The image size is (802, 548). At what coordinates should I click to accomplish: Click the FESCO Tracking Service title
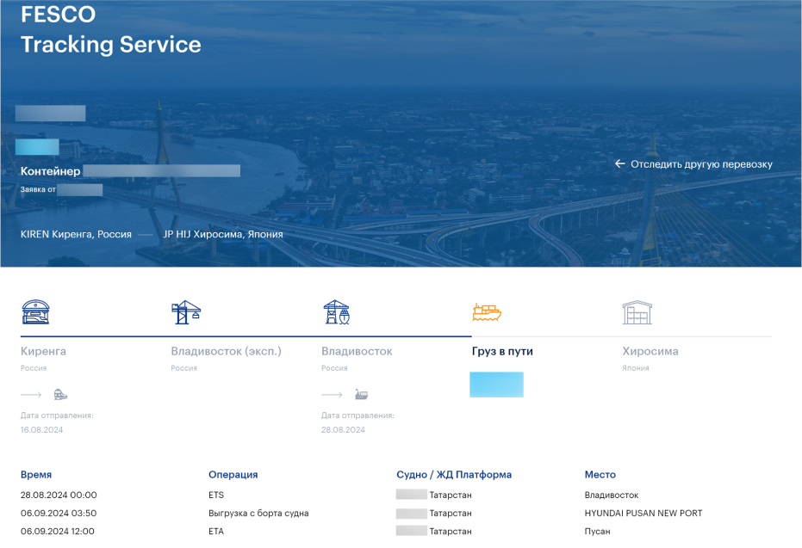click(110, 30)
